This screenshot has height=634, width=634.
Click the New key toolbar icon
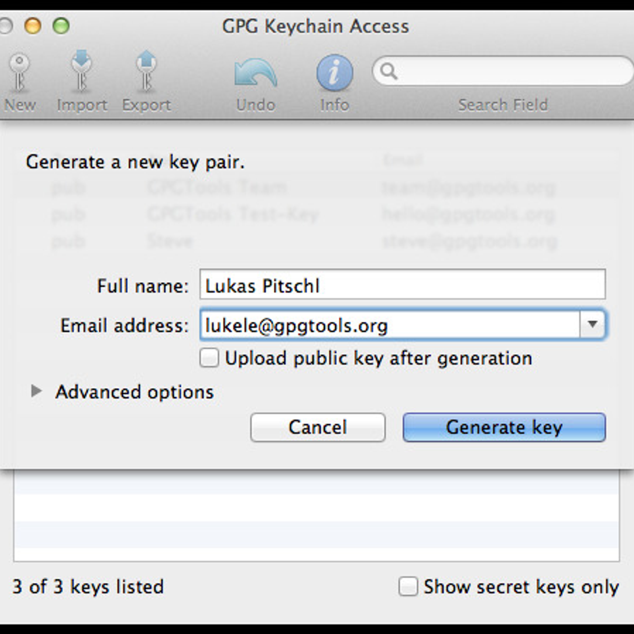tap(20, 74)
